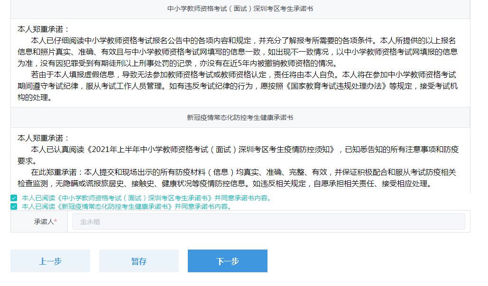Go back with the 上一步 button
This screenshot has width=488, height=286.
[50, 261]
